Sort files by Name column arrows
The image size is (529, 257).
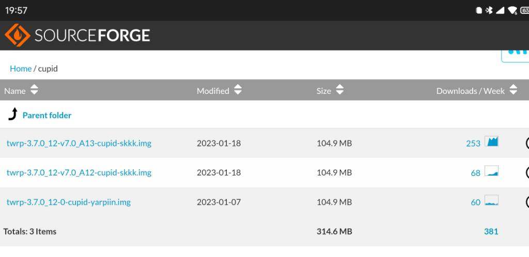coord(34,90)
